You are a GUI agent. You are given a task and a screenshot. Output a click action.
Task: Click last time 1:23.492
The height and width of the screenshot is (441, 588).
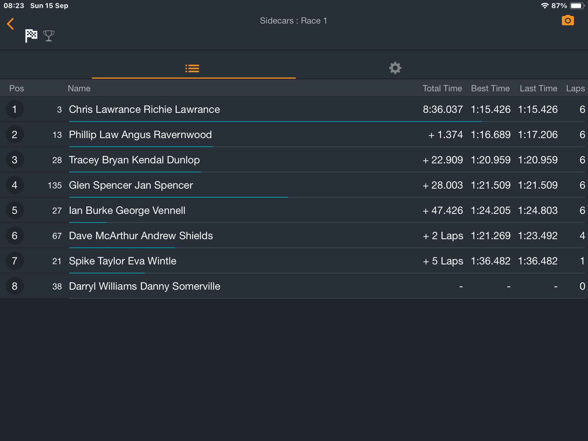[x=538, y=236]
